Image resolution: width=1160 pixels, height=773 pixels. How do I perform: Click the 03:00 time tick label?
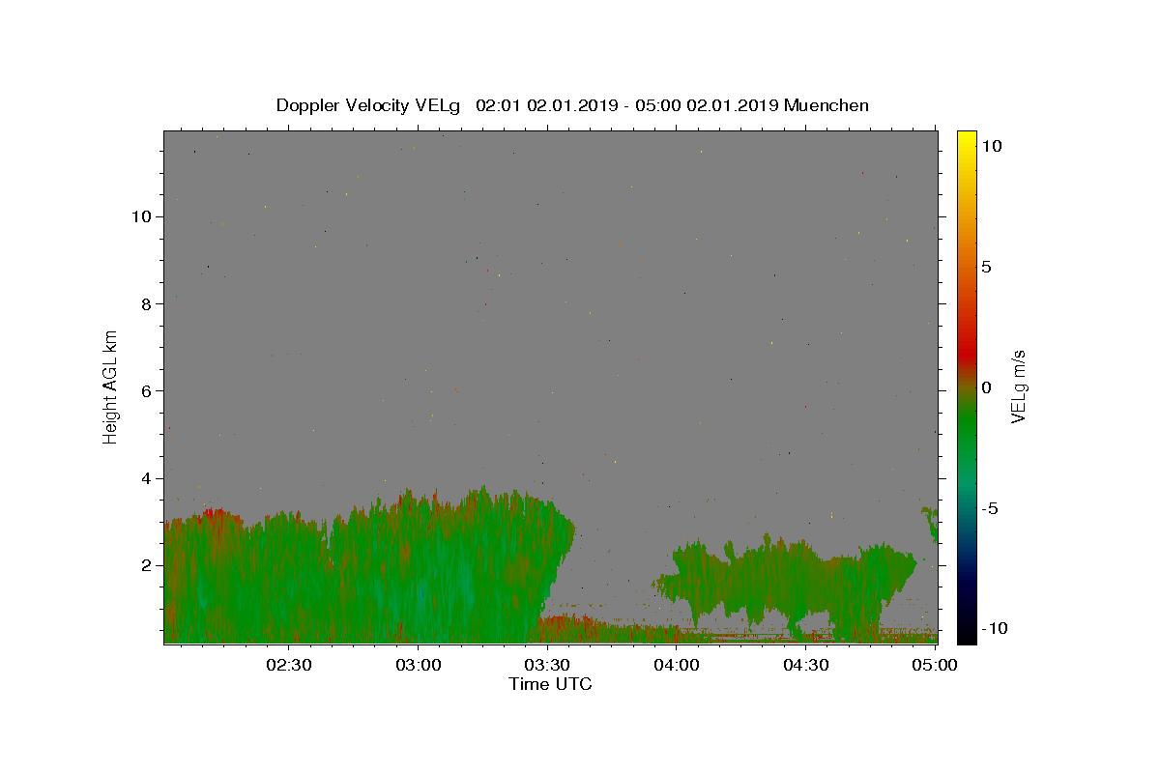tap(419, 665)
